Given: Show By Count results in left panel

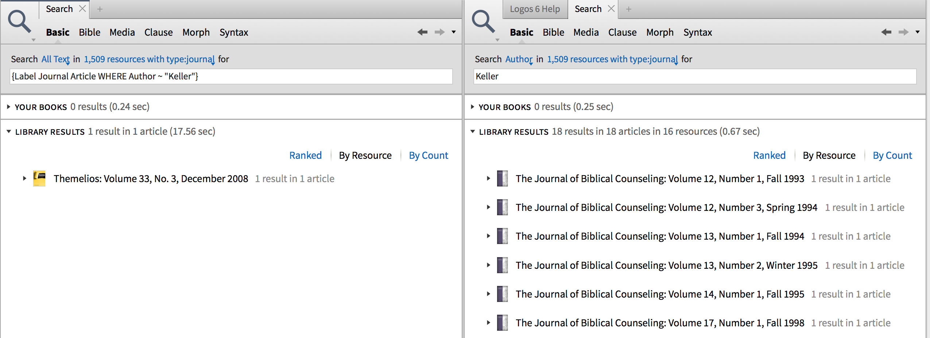Looking at the screenshot, I should tap(429, 156).
